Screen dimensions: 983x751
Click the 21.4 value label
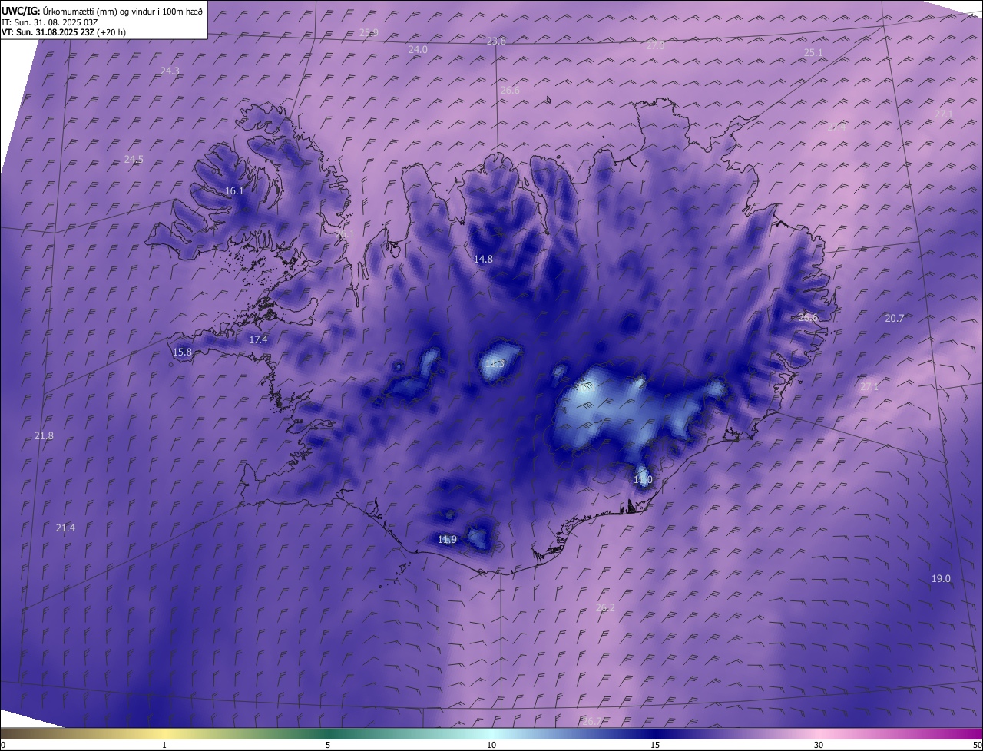(65, 528)
